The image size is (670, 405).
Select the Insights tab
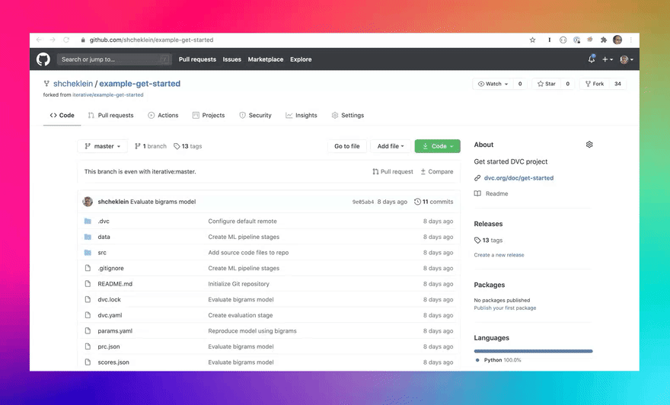(301, 116)
